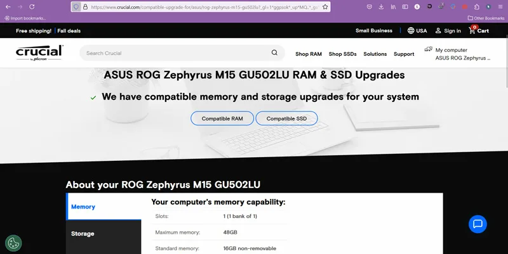Click the address bar URL
This screenshot has width=508, height=254.
click(x=204, y=7)
